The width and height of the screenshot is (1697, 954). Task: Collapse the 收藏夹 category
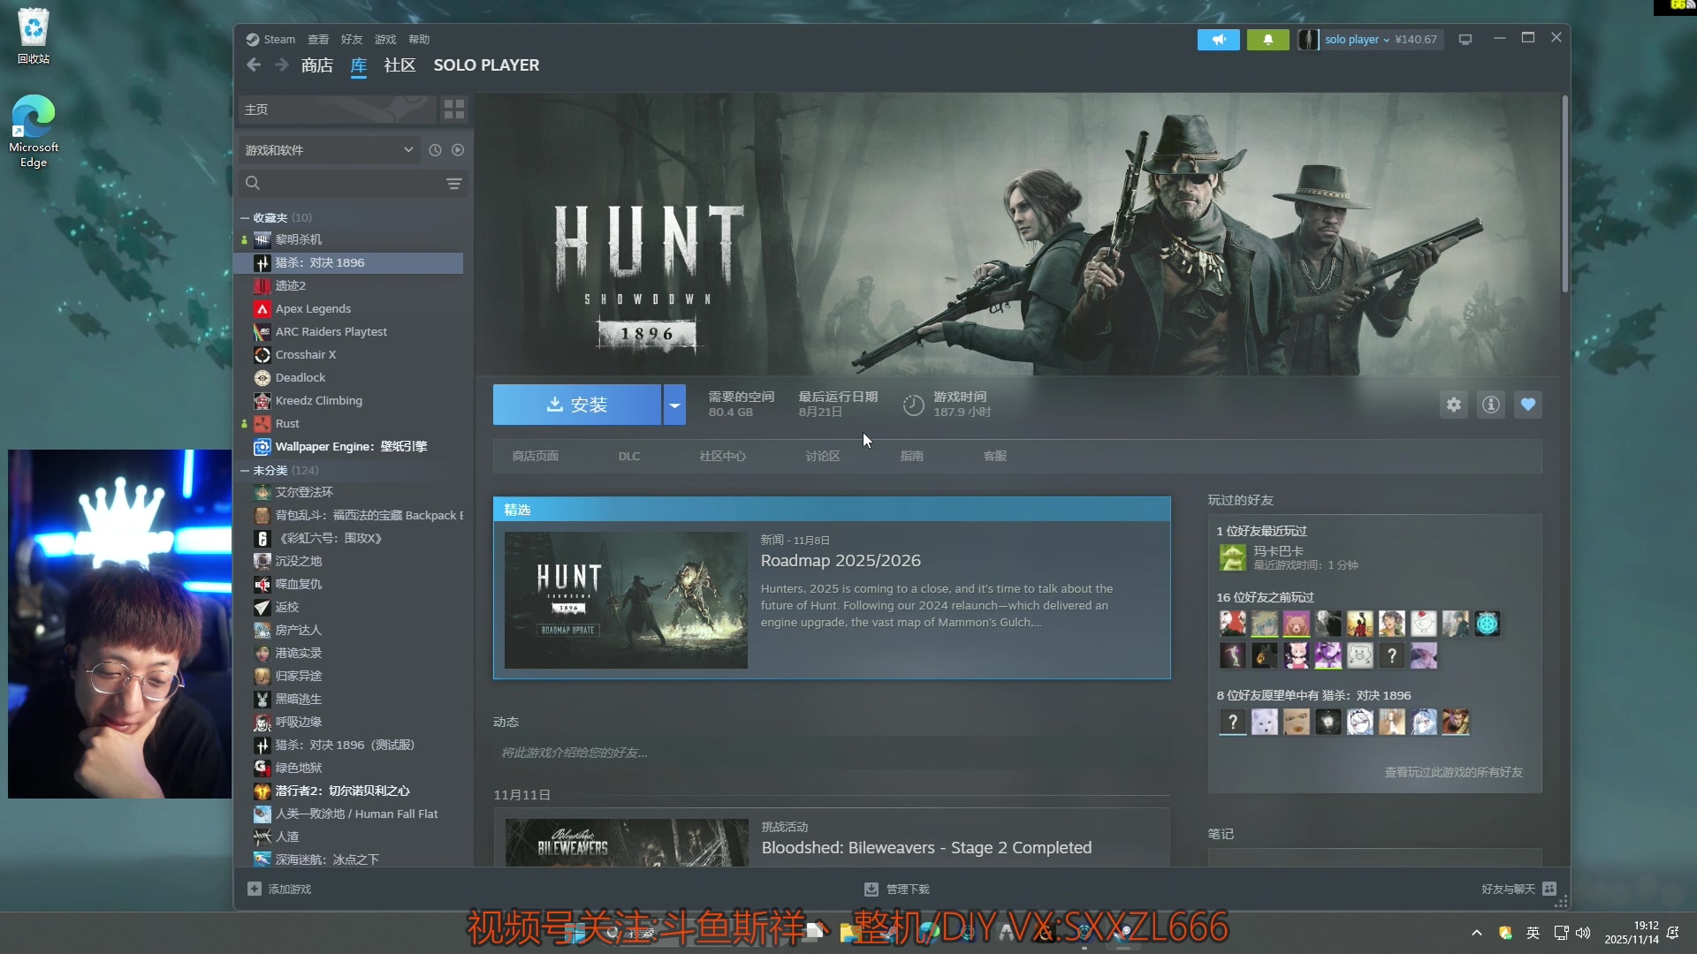pyautogui.click(x=245, y=218)
